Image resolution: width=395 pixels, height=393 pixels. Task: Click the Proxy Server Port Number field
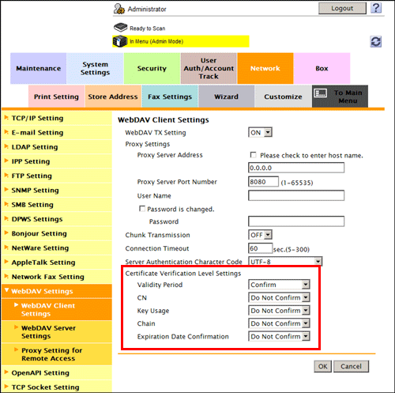pos(263,182)
